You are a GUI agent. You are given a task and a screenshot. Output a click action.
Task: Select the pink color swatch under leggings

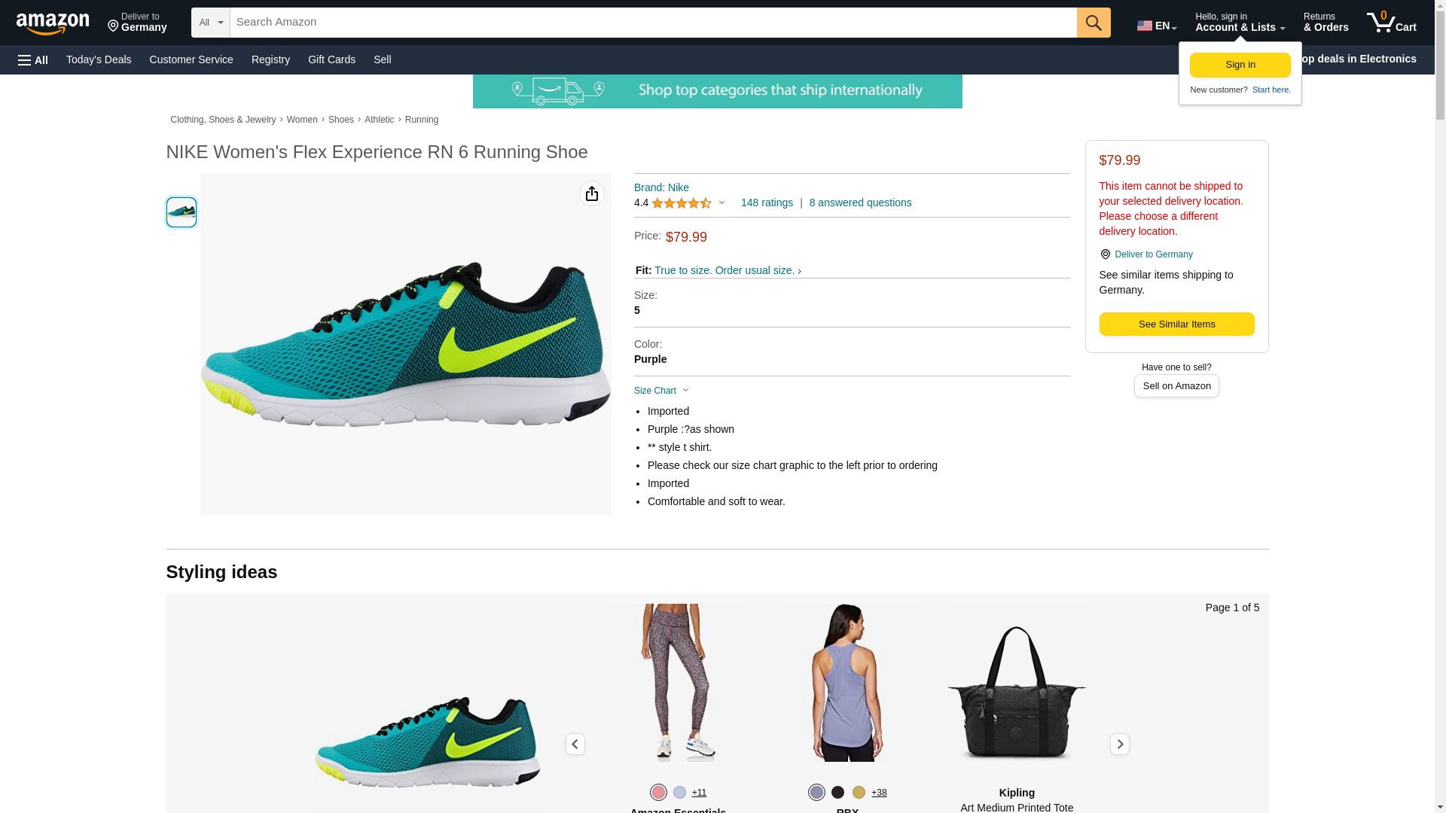click(x=658, y=792)
